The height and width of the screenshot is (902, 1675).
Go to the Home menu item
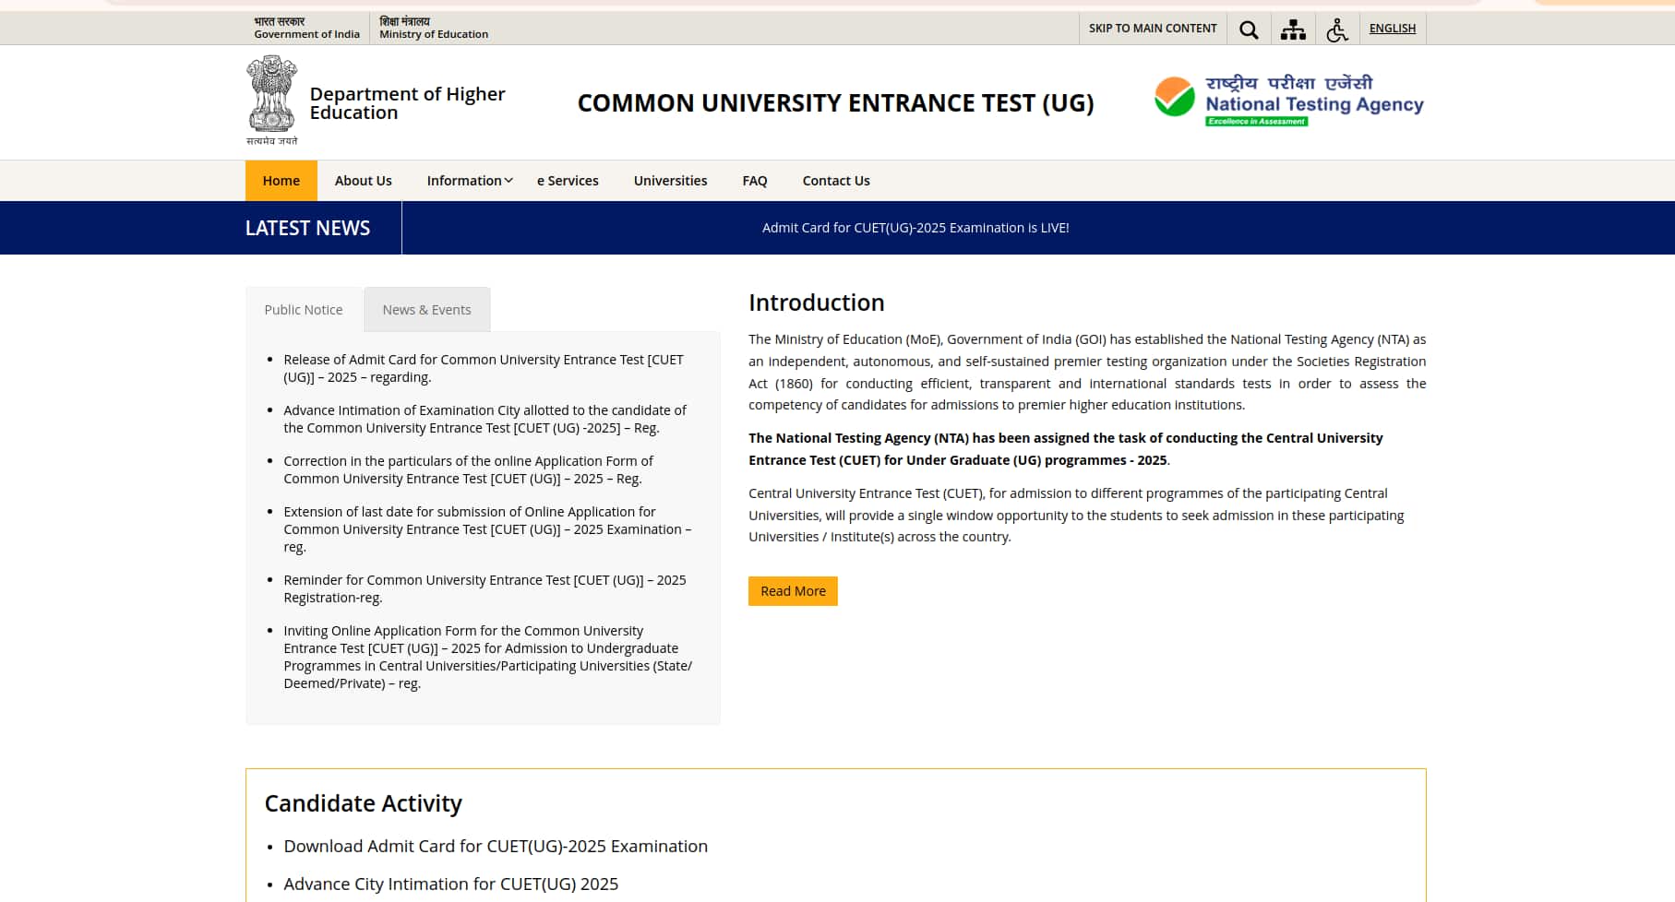281,181
